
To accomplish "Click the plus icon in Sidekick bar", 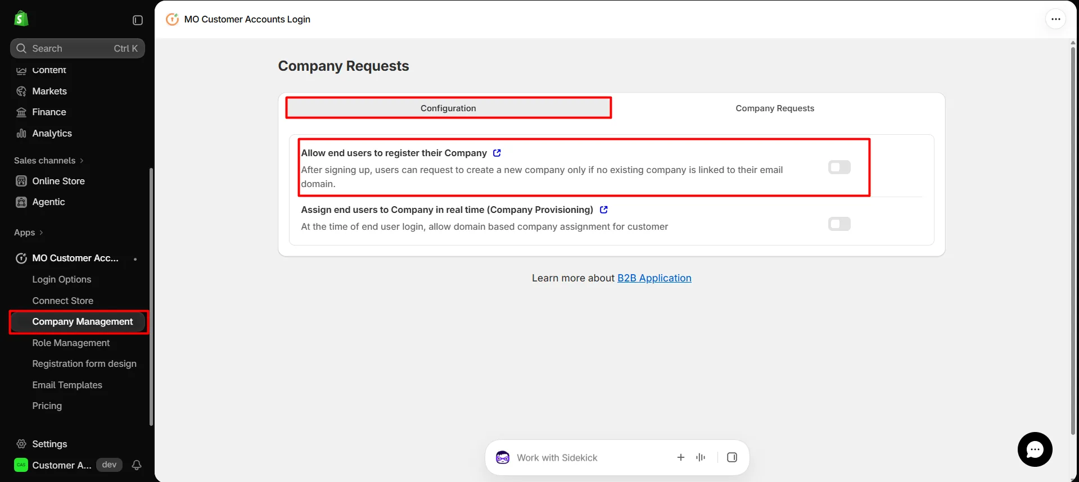I will [681, 457].
